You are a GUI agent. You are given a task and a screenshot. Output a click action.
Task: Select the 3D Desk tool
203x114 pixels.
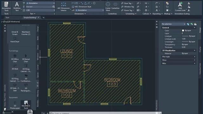click(15, 67)
